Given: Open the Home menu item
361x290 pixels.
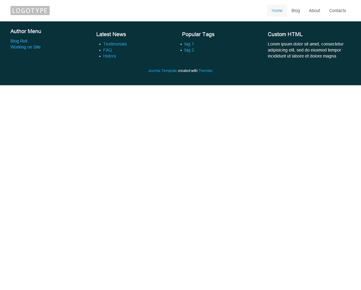Looking at the screenshot, I should pos(277,10).
